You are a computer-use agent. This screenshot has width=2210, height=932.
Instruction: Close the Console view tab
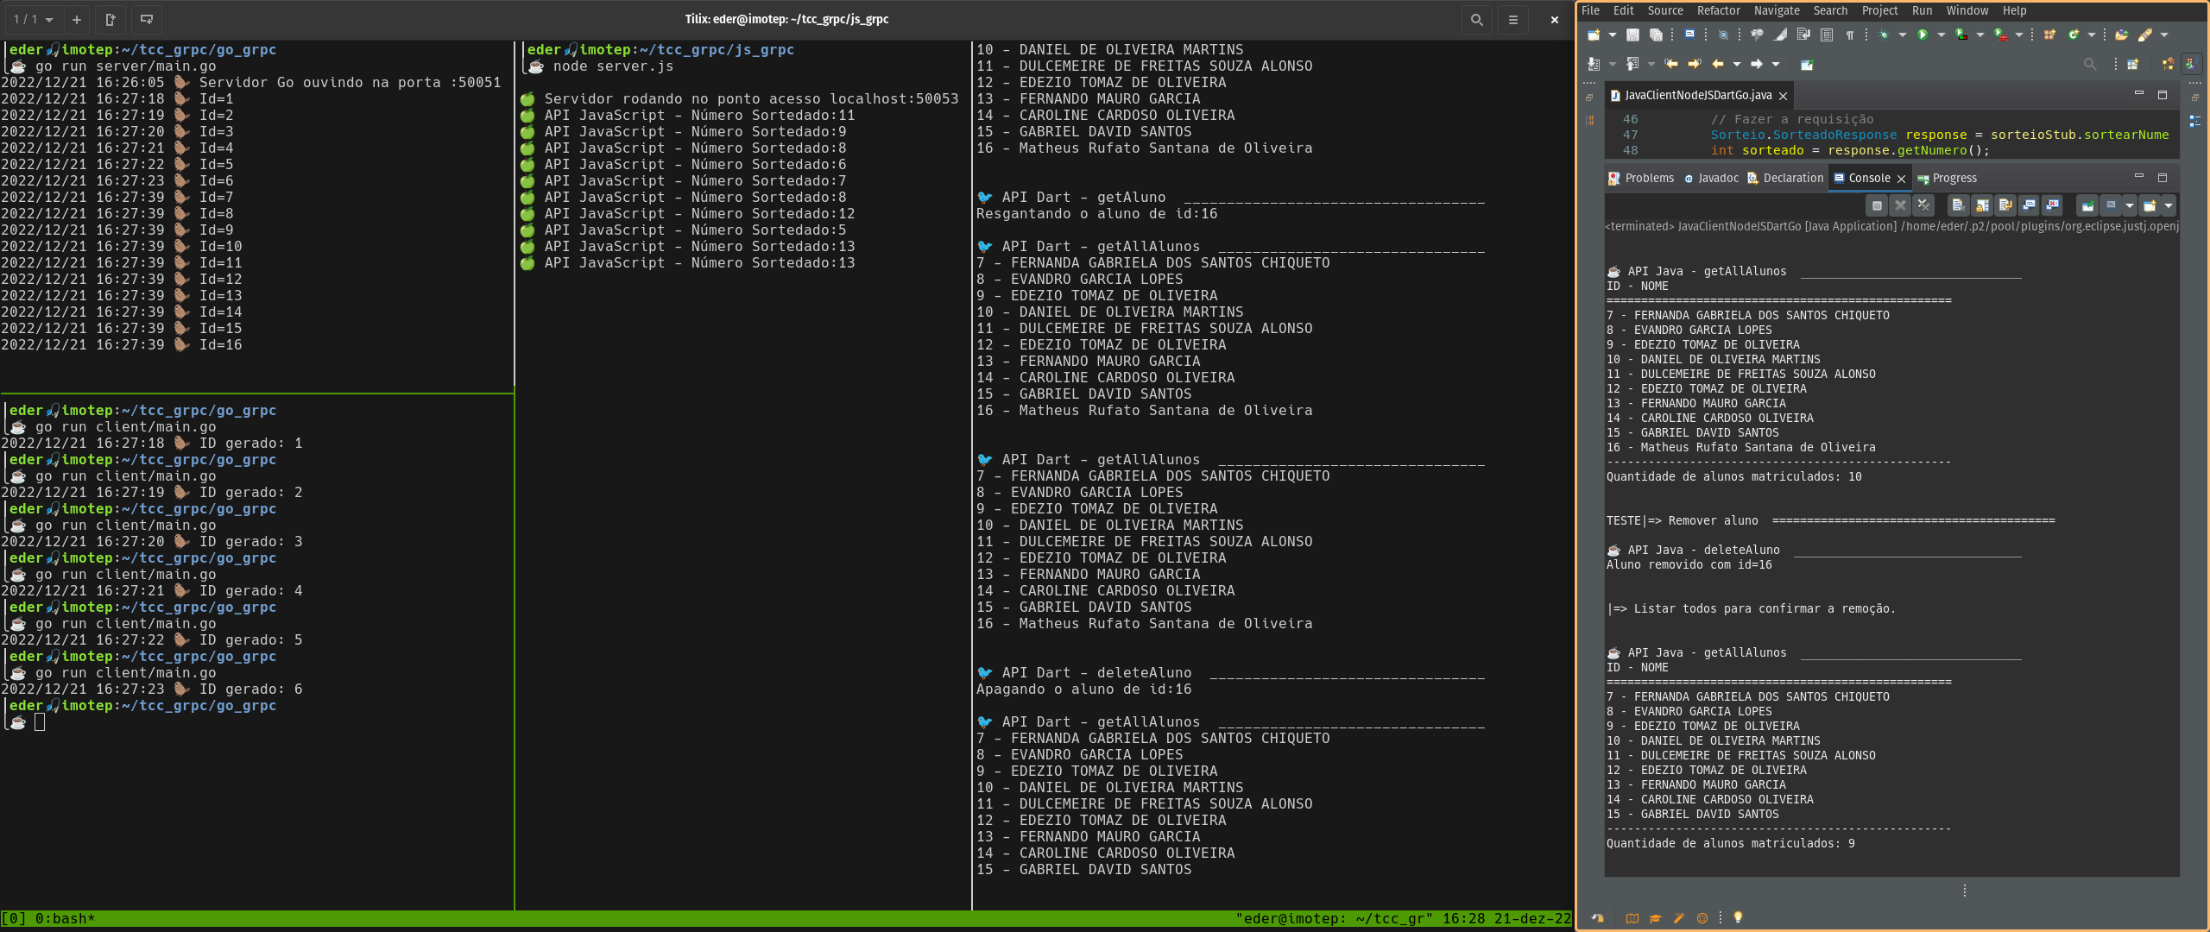(1901, 179)
